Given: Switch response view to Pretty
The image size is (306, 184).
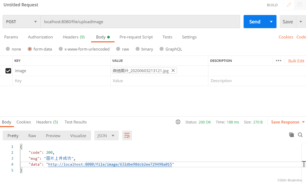Looking at the screenshot, I should tap(13, 136).
